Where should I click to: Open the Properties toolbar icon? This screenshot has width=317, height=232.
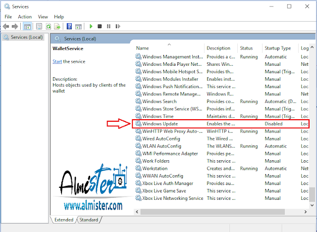tap(39, 26)
